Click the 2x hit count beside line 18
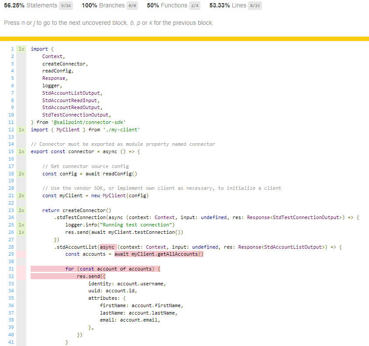This screenshot has height=346, width=369. coord(21,174)
